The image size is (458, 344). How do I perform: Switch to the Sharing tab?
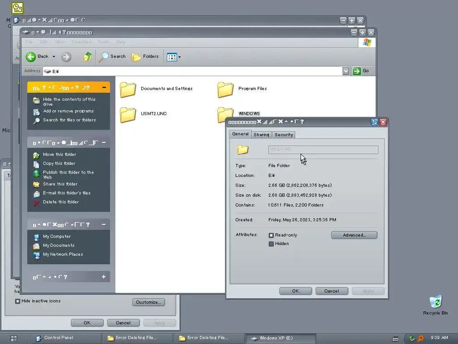pyautogui.click(x=261, y=134)
